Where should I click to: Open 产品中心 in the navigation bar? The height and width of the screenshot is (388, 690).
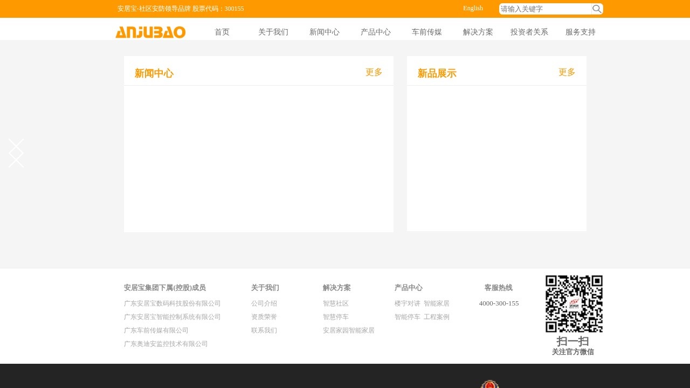pos(376,32)
